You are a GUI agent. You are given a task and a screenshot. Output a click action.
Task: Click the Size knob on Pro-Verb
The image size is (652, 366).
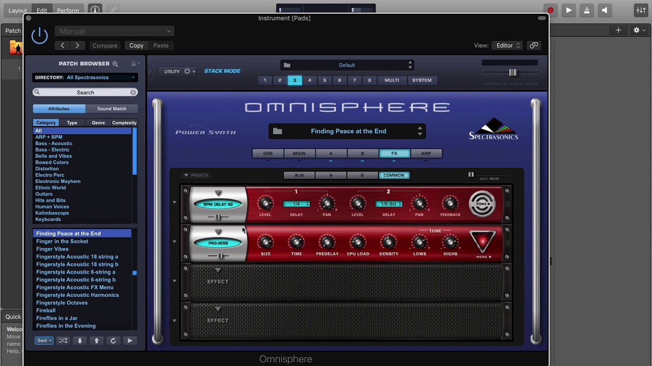[x=265, y=242]
